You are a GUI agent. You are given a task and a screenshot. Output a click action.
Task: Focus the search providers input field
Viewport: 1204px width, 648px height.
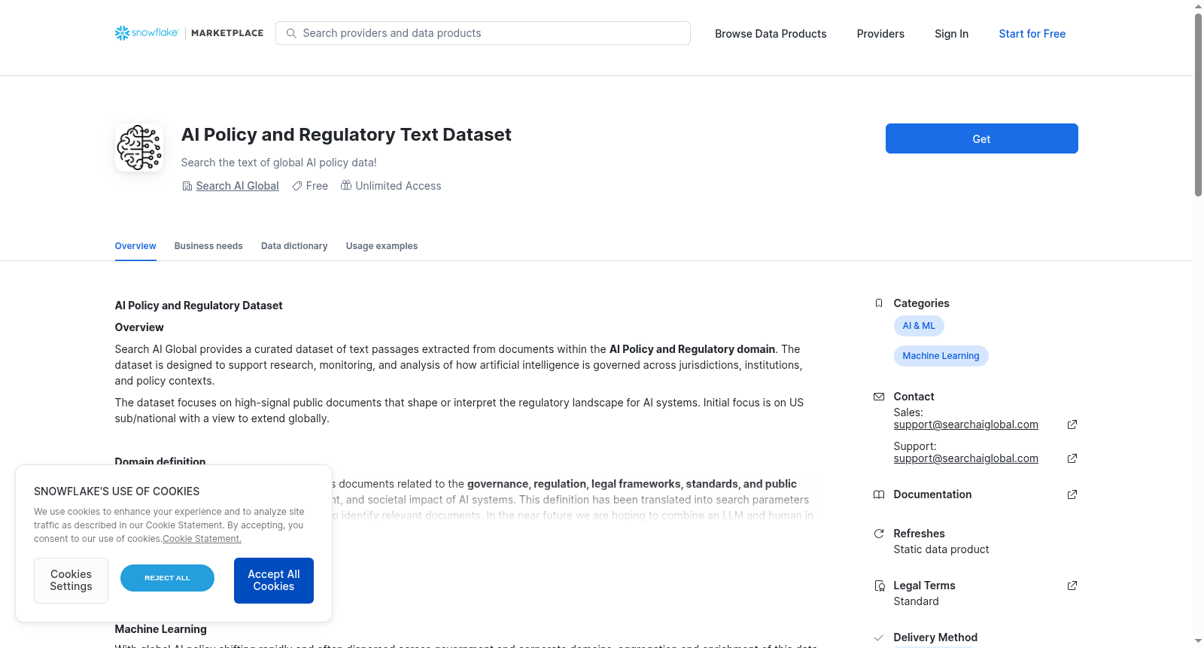click(483, 33)
